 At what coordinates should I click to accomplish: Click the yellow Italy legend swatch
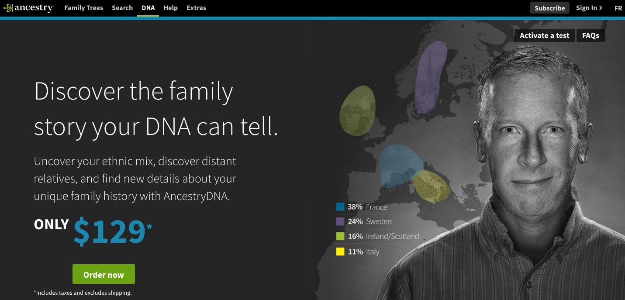(340, 252)
